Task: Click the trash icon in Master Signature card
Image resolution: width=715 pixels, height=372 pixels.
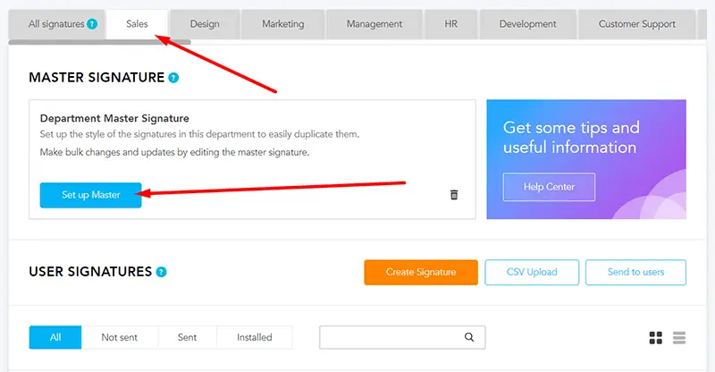Action: (x=454, y=195)
